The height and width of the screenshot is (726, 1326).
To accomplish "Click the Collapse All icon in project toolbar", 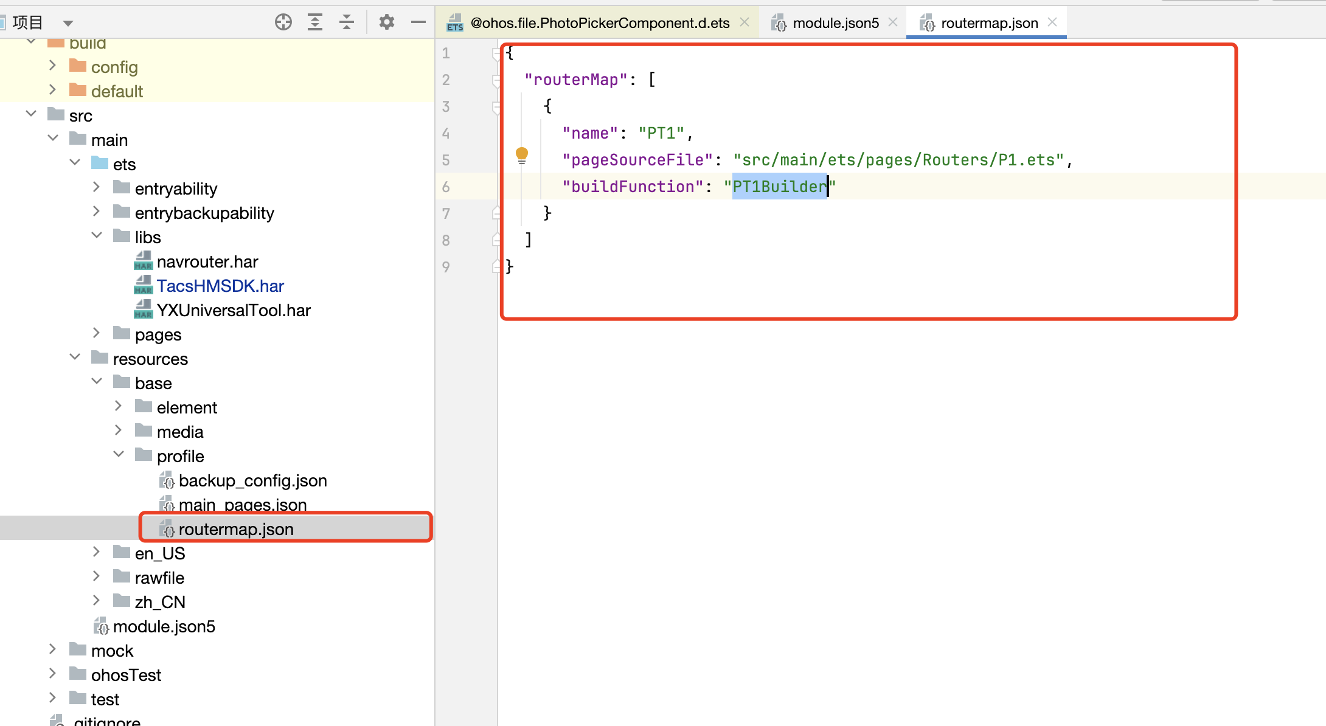I will [x=347, y=22].
